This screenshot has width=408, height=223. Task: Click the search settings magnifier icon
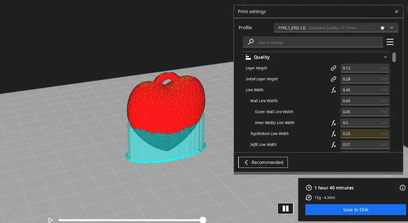pyautogui.click(x=250, y=42)
